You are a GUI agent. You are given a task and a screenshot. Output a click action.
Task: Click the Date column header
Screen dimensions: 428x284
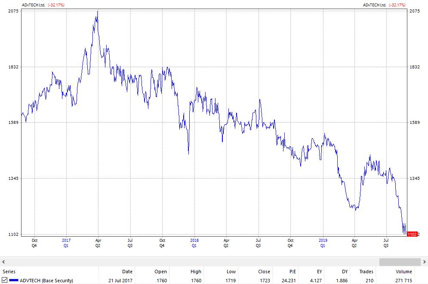click(127, 272)
